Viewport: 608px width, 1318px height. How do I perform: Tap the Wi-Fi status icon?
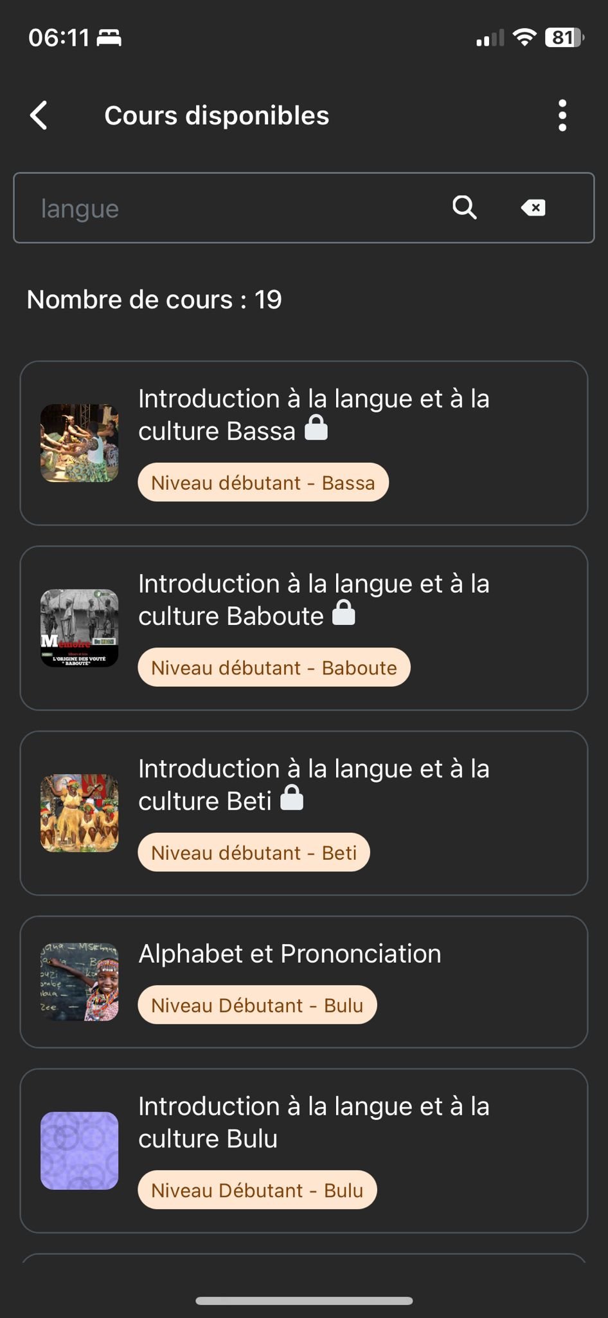[524, 38]
